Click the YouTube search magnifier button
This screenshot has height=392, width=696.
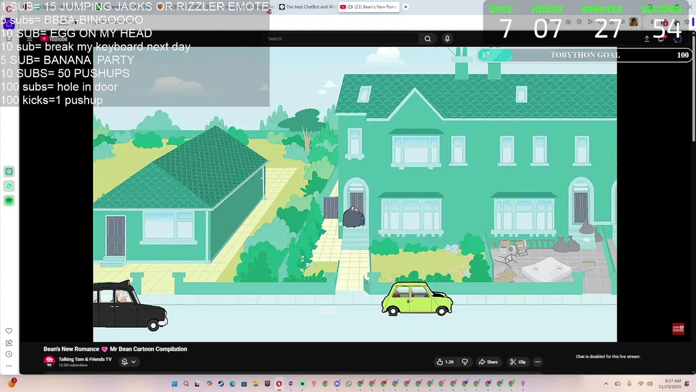point(427,39)
